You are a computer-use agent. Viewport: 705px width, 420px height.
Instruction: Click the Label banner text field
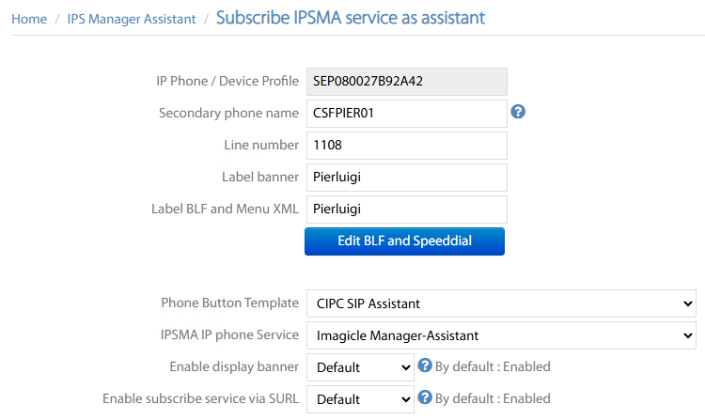406,177
